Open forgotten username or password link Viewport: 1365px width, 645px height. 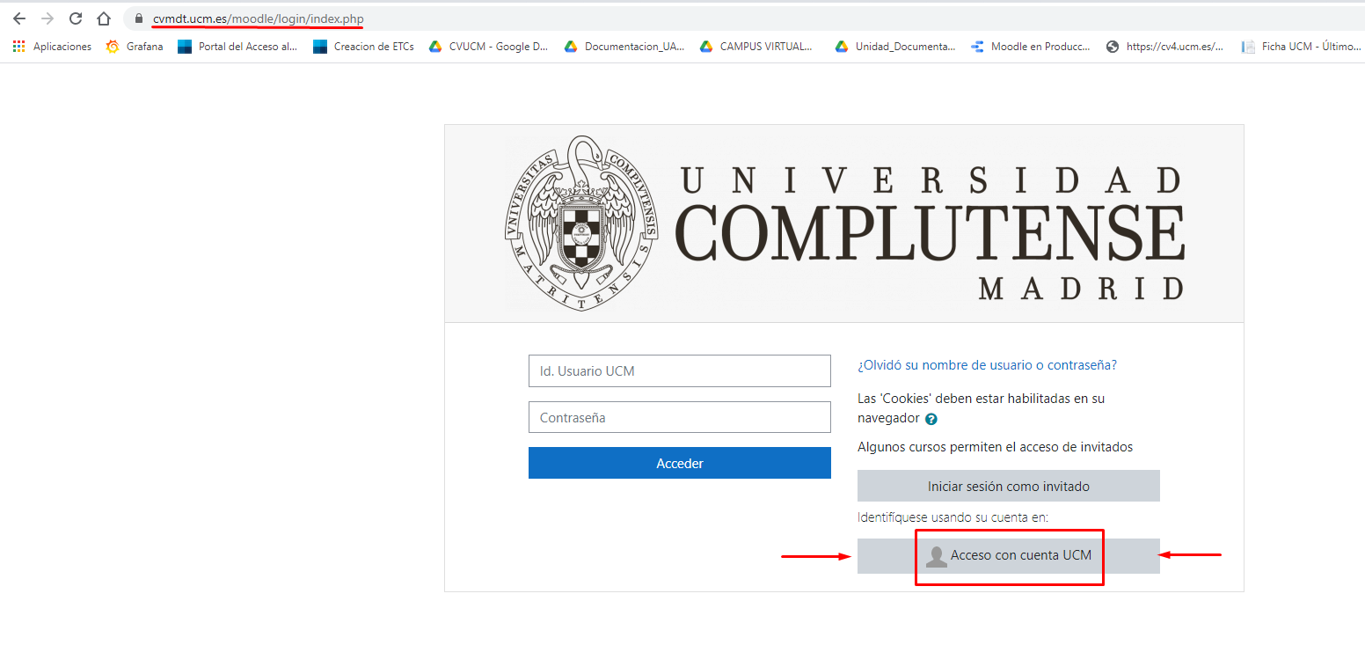click(x=987, y=364)
